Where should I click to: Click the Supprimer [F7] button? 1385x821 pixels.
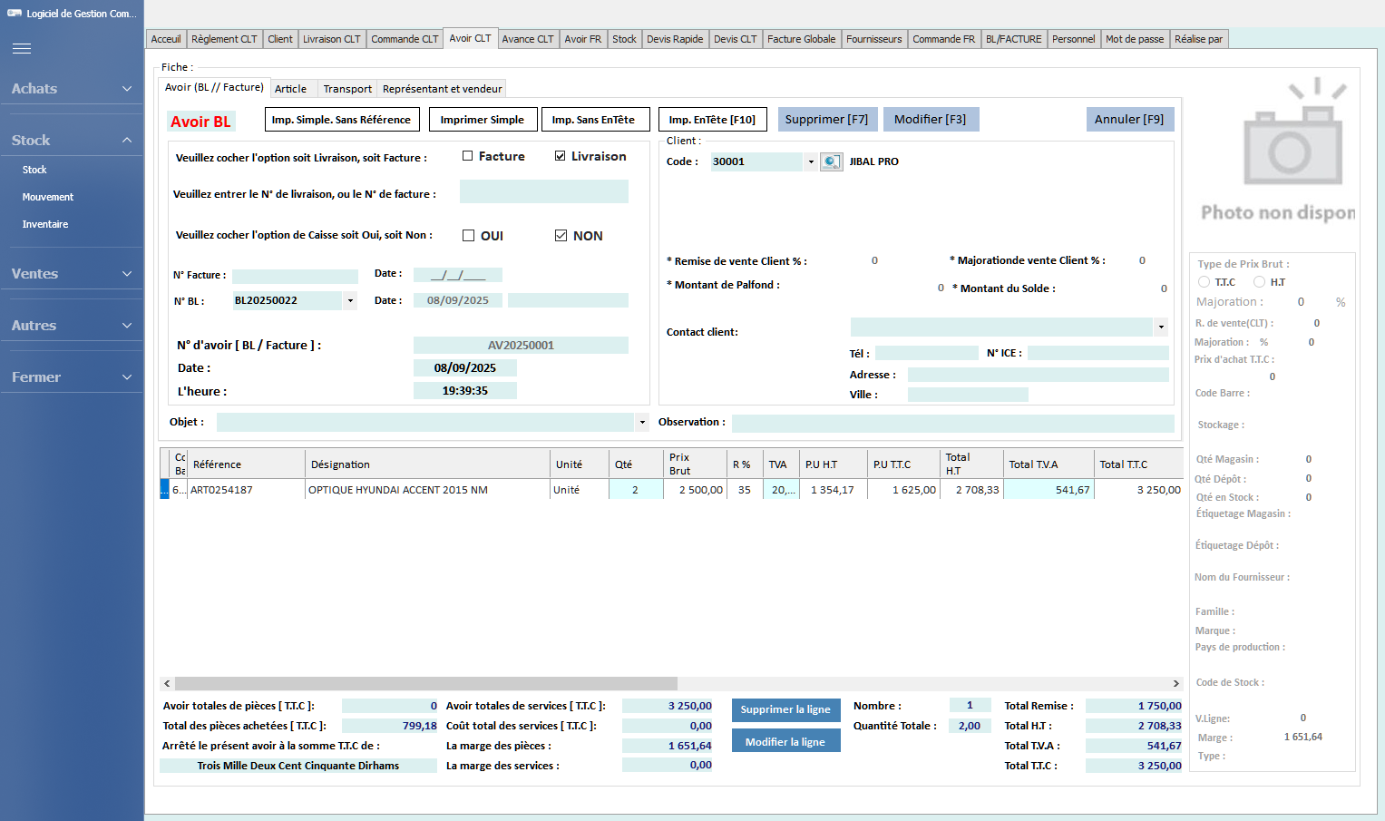point(826,119)
